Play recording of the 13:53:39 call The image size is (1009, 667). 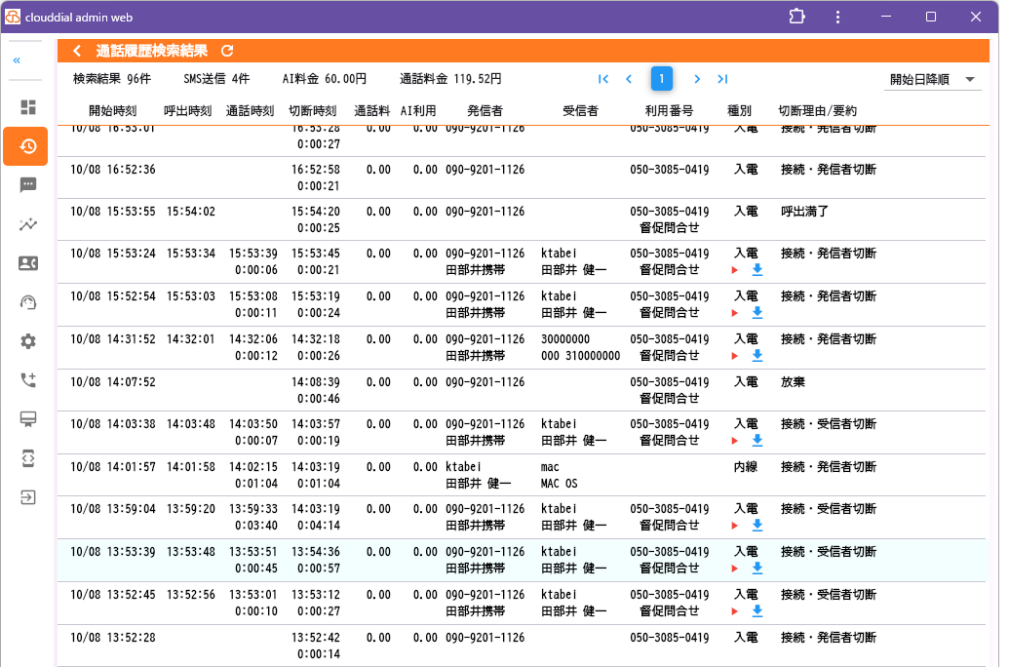pos(735,569)
